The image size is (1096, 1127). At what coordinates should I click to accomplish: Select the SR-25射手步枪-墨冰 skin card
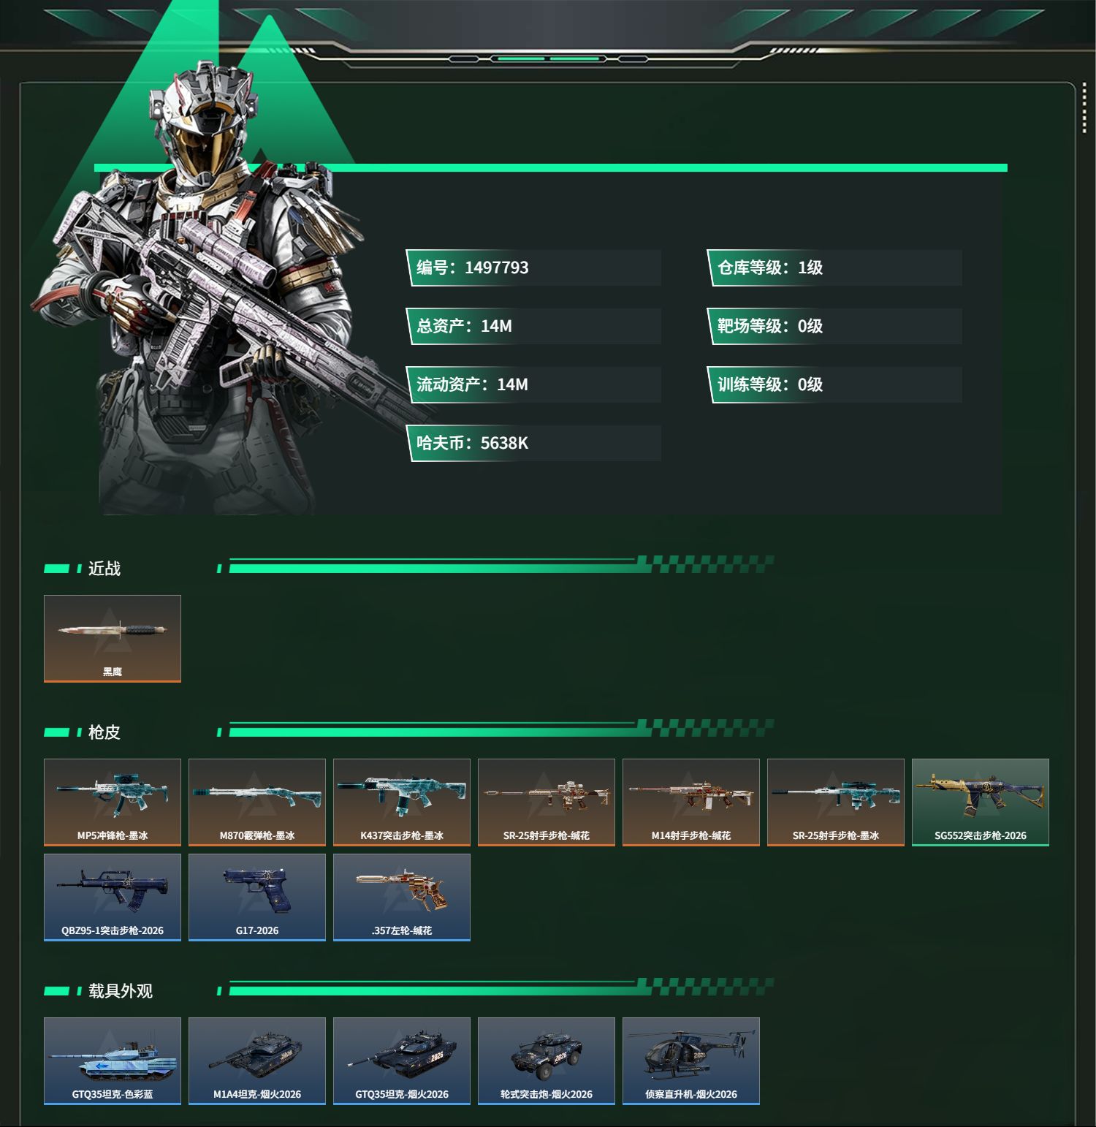click(x=836, y=802)
